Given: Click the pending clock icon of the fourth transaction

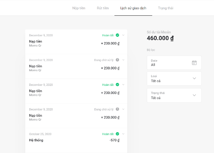Looking at the screenshot, I should point(117,109).
